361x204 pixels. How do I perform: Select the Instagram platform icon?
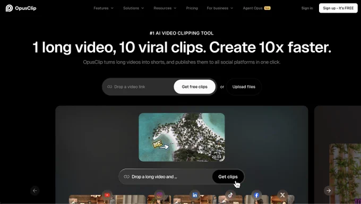tap(159, 195)
